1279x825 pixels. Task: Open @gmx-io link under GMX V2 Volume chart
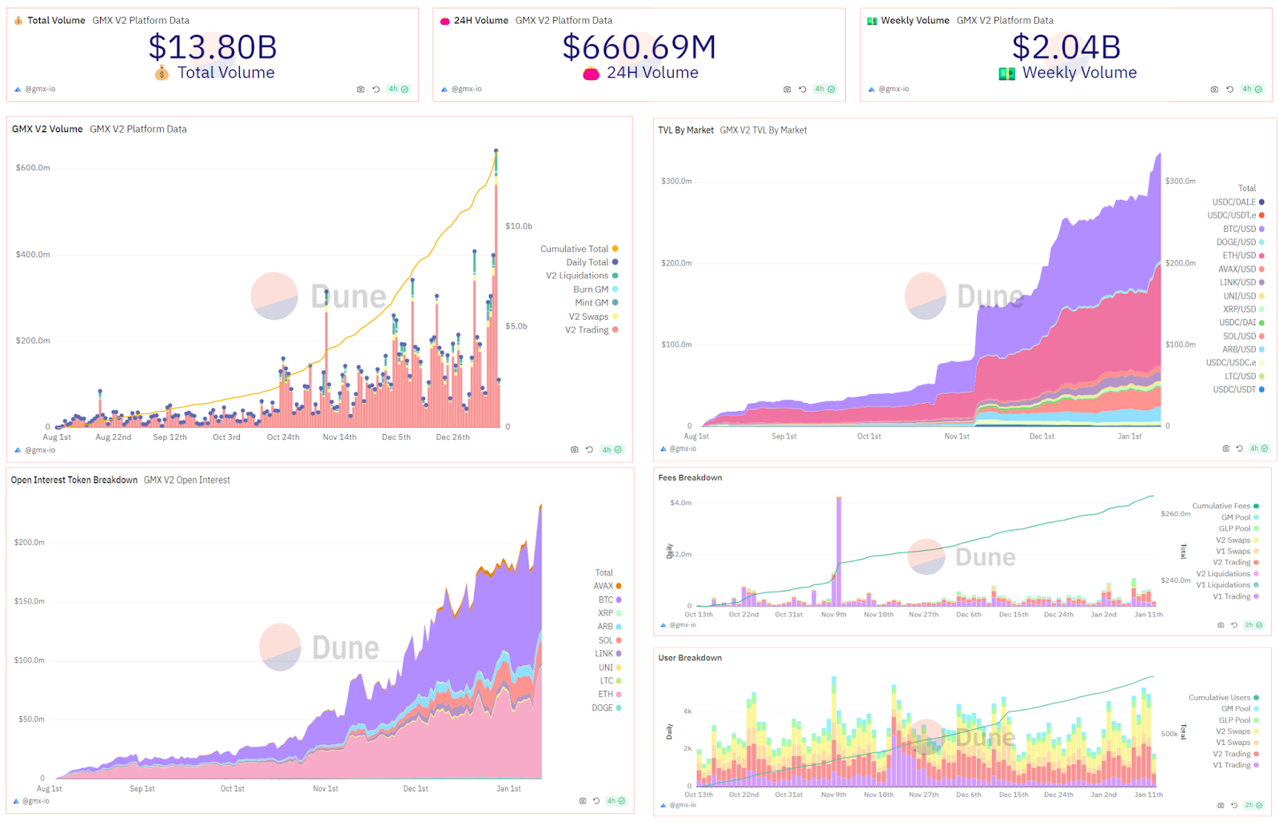40,450
